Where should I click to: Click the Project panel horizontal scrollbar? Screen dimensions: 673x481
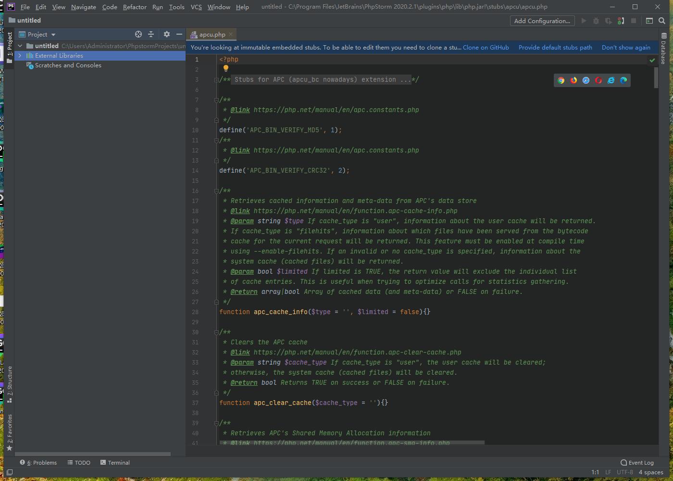point(93,454)
